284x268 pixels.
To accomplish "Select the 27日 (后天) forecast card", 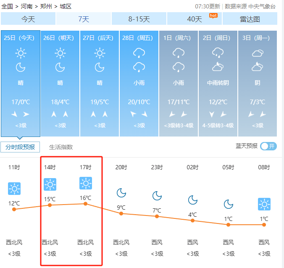I will pos(100,84).
